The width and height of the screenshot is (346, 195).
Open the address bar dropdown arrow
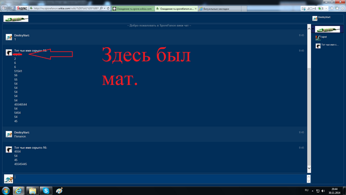pos(104,9)
